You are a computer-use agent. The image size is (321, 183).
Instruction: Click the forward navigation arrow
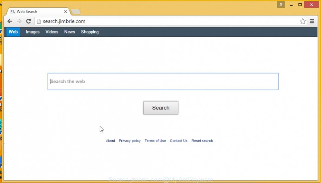pos(19,21)
